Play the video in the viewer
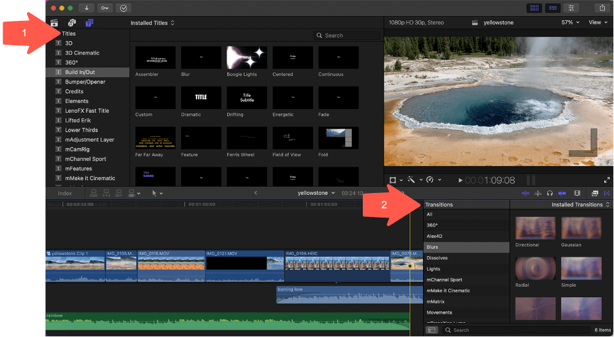This screenshot has width=614, height=337. click(x=460, y=180)
